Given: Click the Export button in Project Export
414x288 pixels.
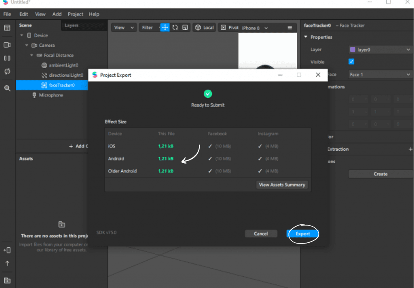Looking at the screenshot, I should coord(302,233).
